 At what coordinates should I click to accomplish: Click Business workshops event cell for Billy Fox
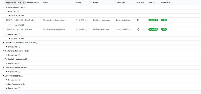tap(101, 30)
